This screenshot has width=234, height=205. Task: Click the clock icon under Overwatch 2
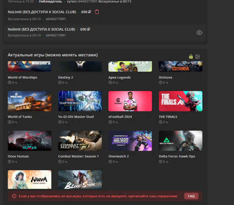point(110,162)
